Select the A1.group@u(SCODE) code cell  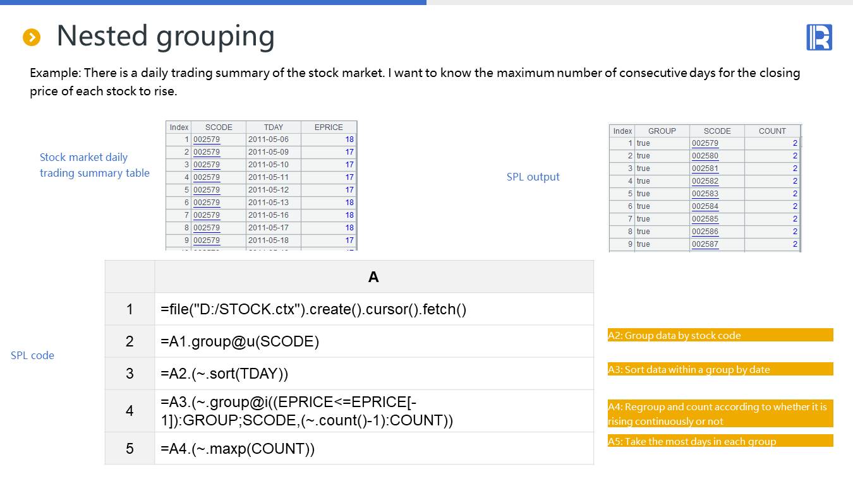point(373,341)
